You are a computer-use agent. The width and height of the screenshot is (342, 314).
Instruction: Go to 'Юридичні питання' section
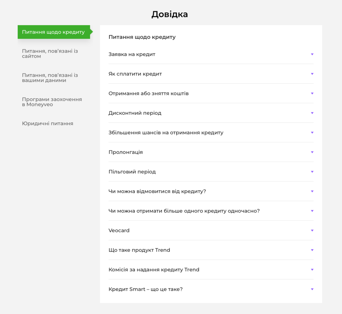pyautogui.click(x=48, y=123)
